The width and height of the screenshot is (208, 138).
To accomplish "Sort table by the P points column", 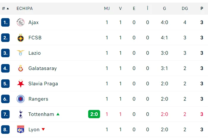I will pyautogui.click(x=202, y=9).
